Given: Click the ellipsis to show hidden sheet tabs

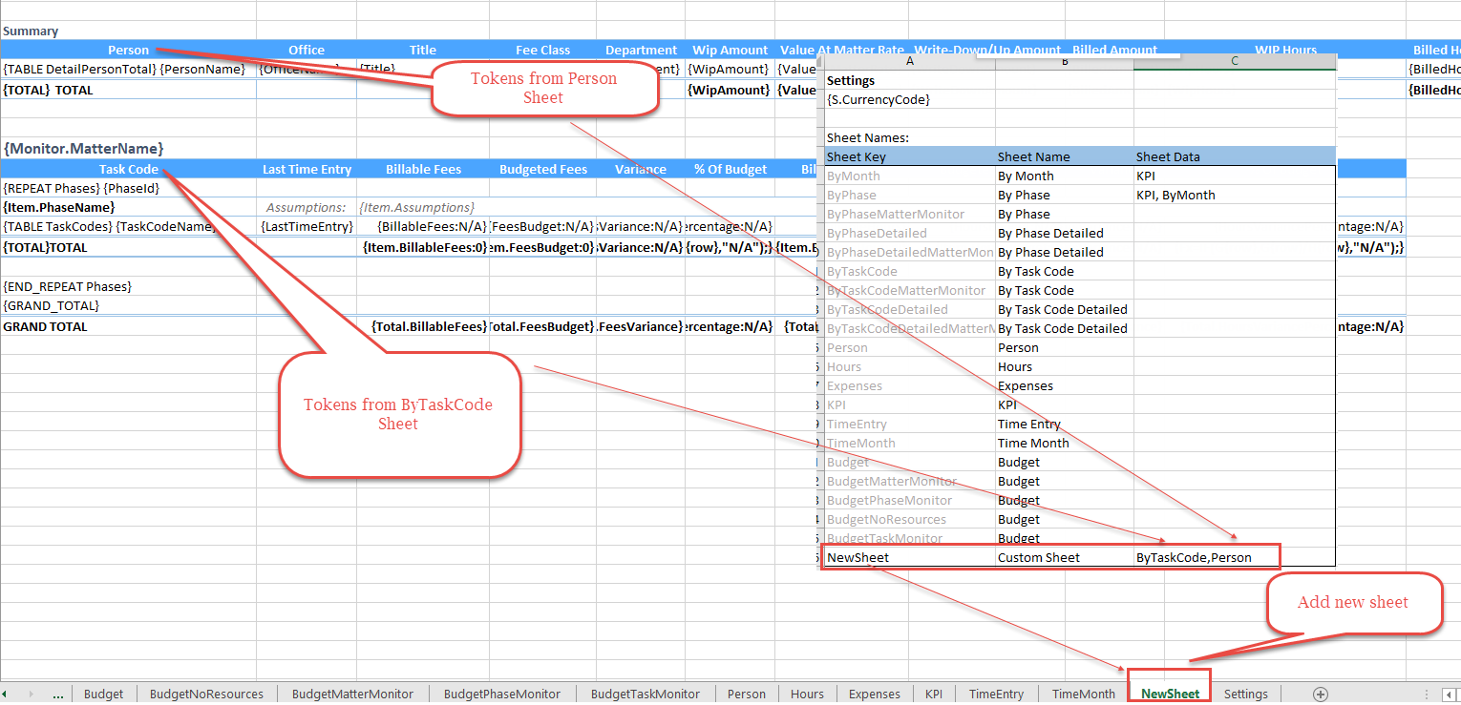Looking at the screenshot, I should tap(58, 695).
